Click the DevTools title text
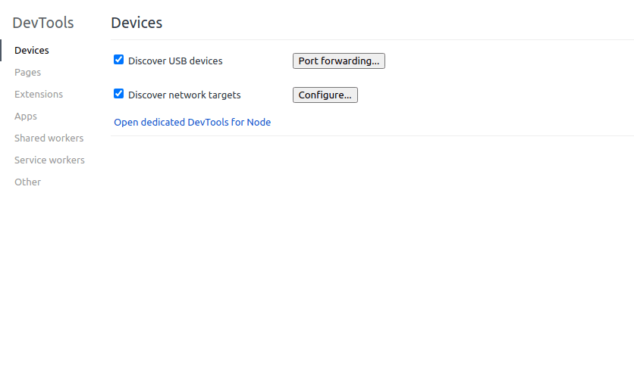The image size is (634, 392). pos(43,23)
